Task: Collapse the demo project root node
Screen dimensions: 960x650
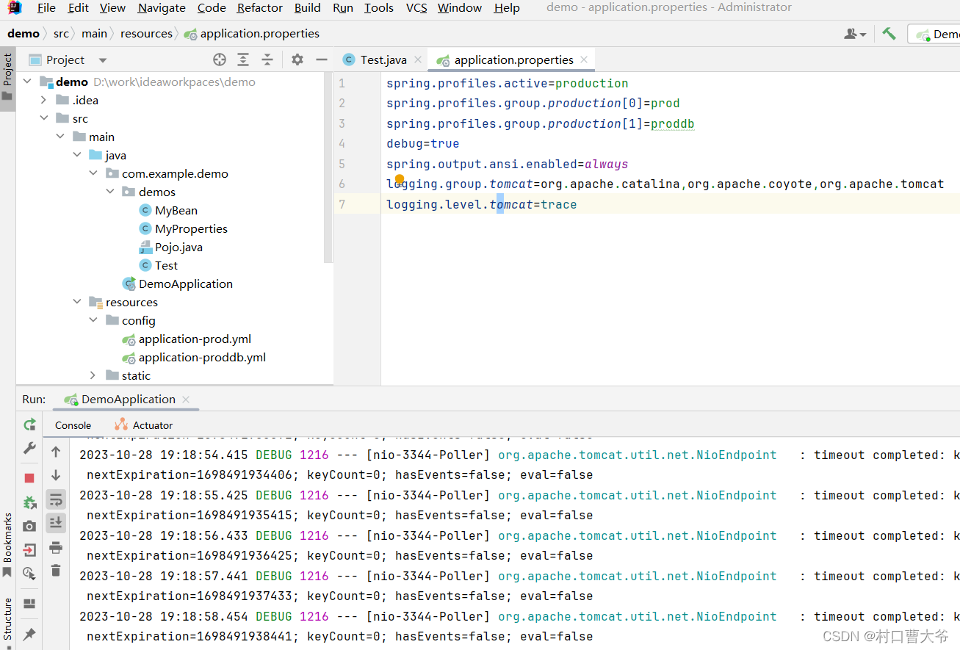Action: 28,82
